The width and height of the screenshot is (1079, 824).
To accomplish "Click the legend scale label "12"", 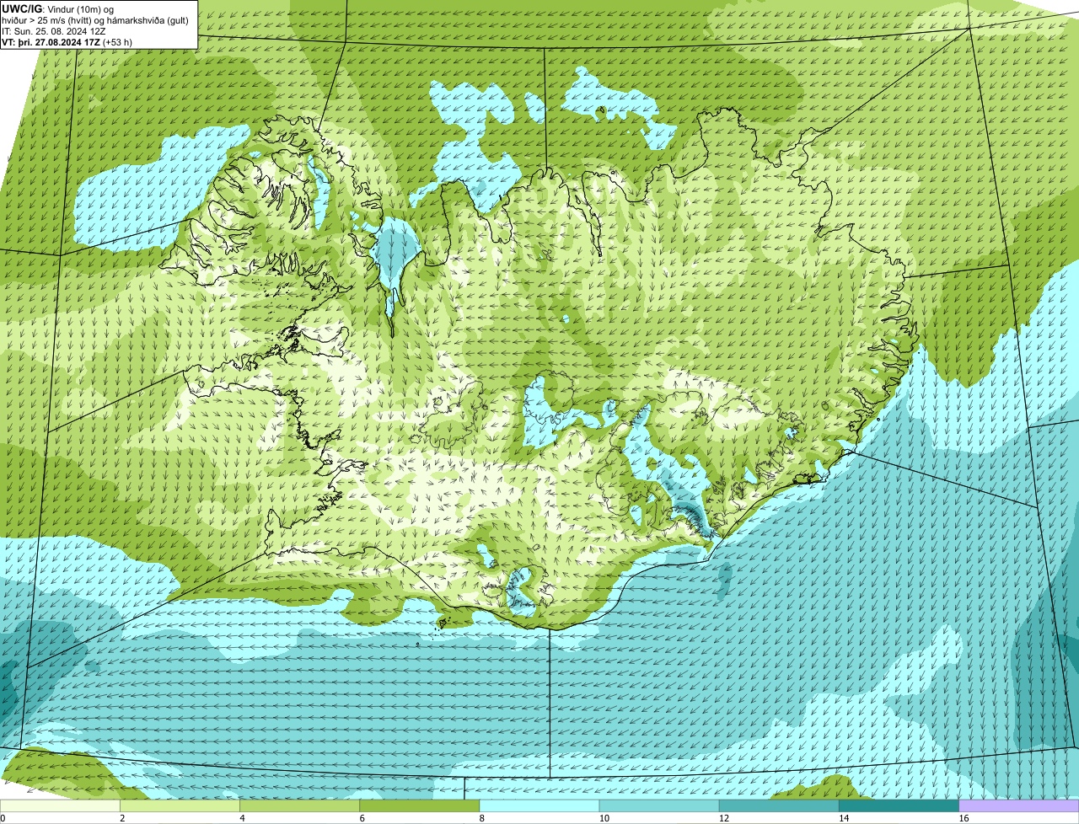I will click(724, 818).
